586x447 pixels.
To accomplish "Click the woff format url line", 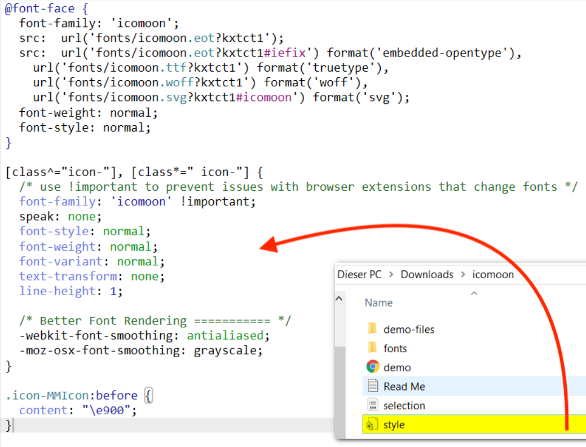I will point(200,82).
